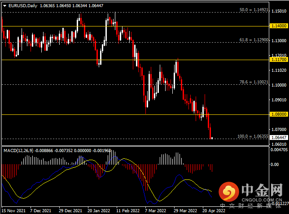The width and height of the screenshot is (289, 214).
Task: Select the 1.09010 price axis value
Action: (279, 100)
